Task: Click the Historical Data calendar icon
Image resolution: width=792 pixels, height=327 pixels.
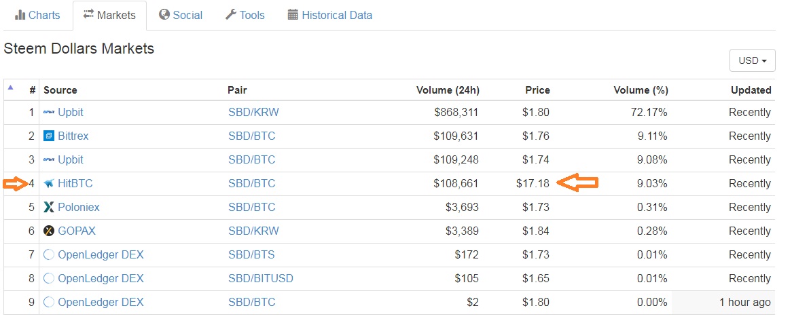Action: click(x=293, y=15)
